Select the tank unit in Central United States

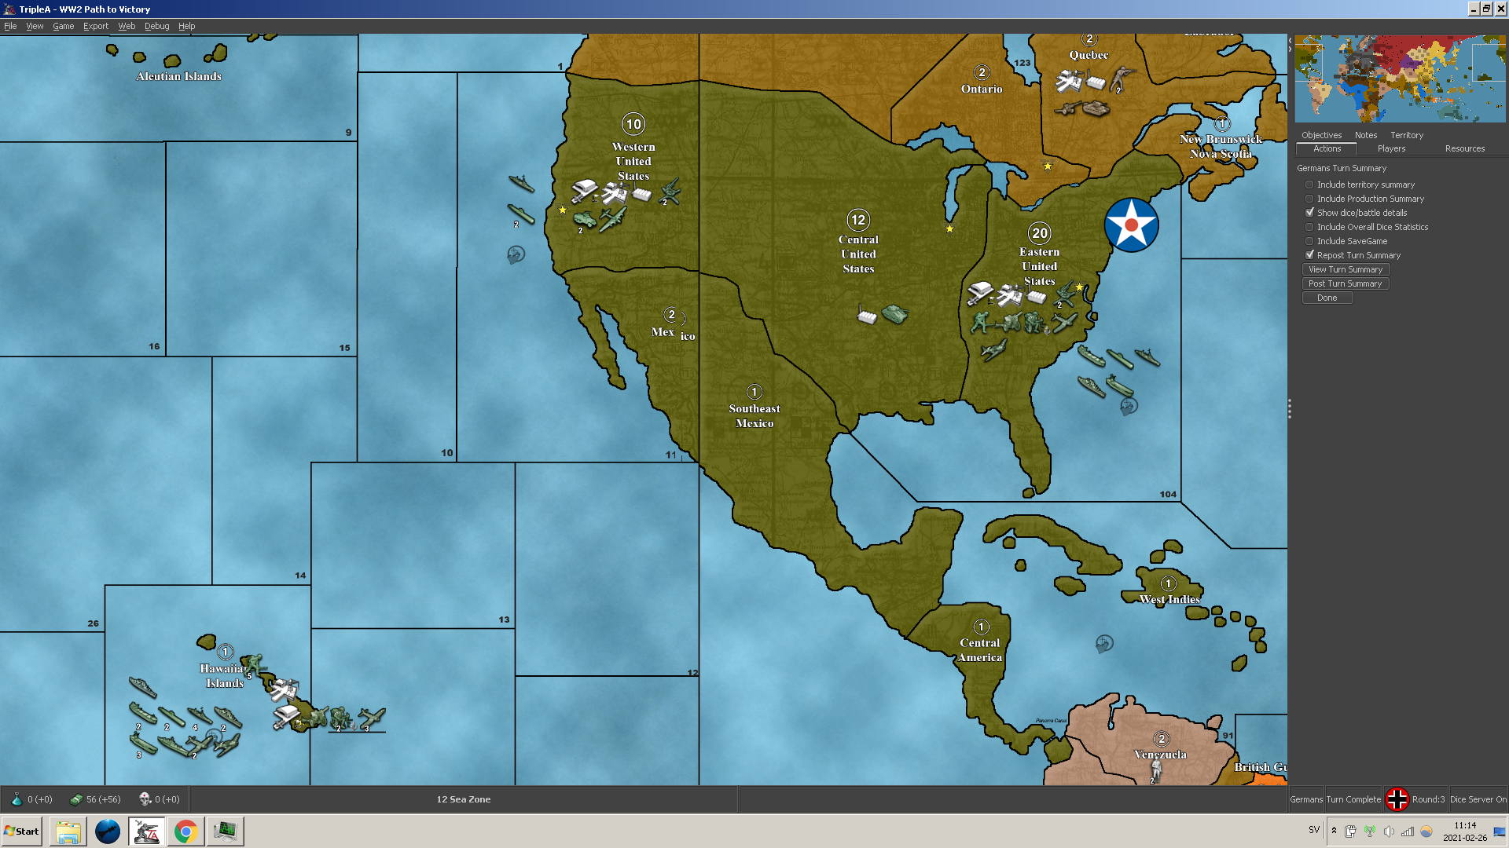point(894,314)
